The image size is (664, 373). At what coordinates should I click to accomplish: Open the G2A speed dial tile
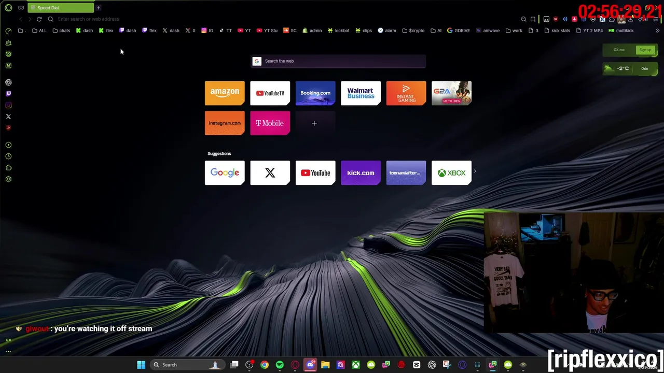coord(451,93)
